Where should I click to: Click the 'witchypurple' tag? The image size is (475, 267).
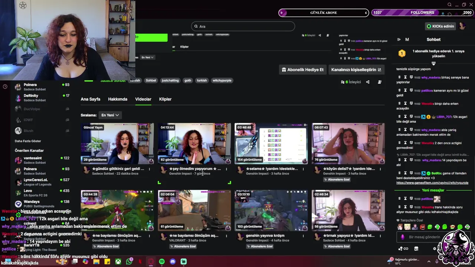point(222,80)
